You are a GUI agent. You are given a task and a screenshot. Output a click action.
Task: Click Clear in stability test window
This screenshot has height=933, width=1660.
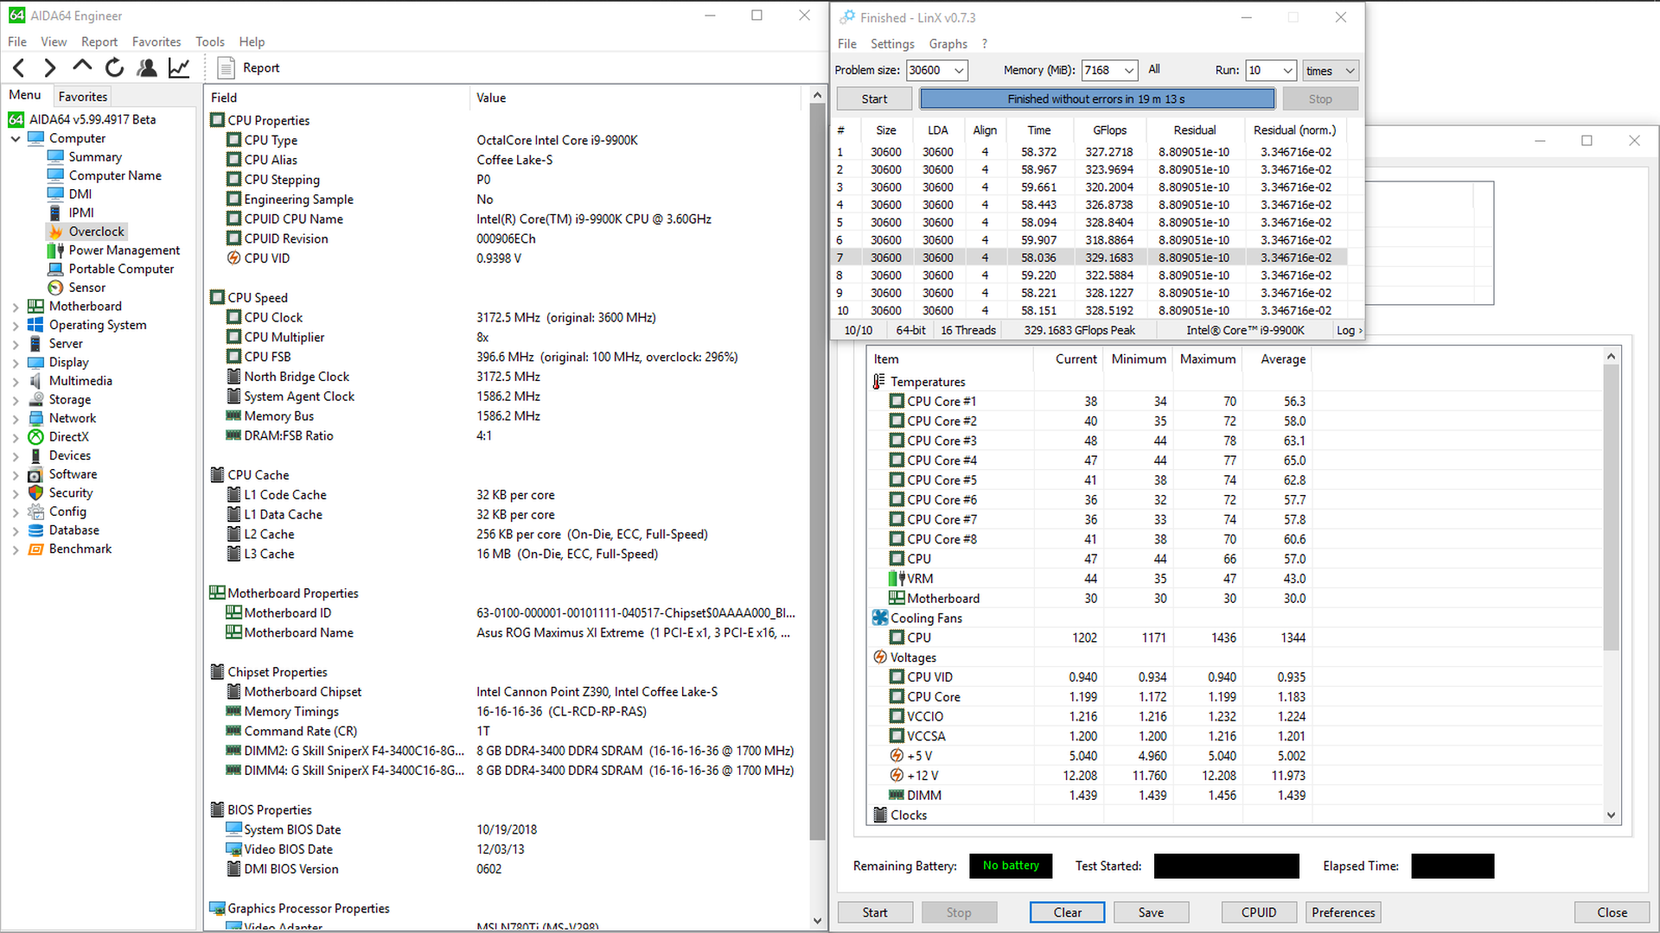click(1067, 912)
